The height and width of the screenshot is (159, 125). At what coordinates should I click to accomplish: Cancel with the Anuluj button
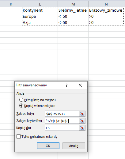pyautogui.click(x=74, y=146)
